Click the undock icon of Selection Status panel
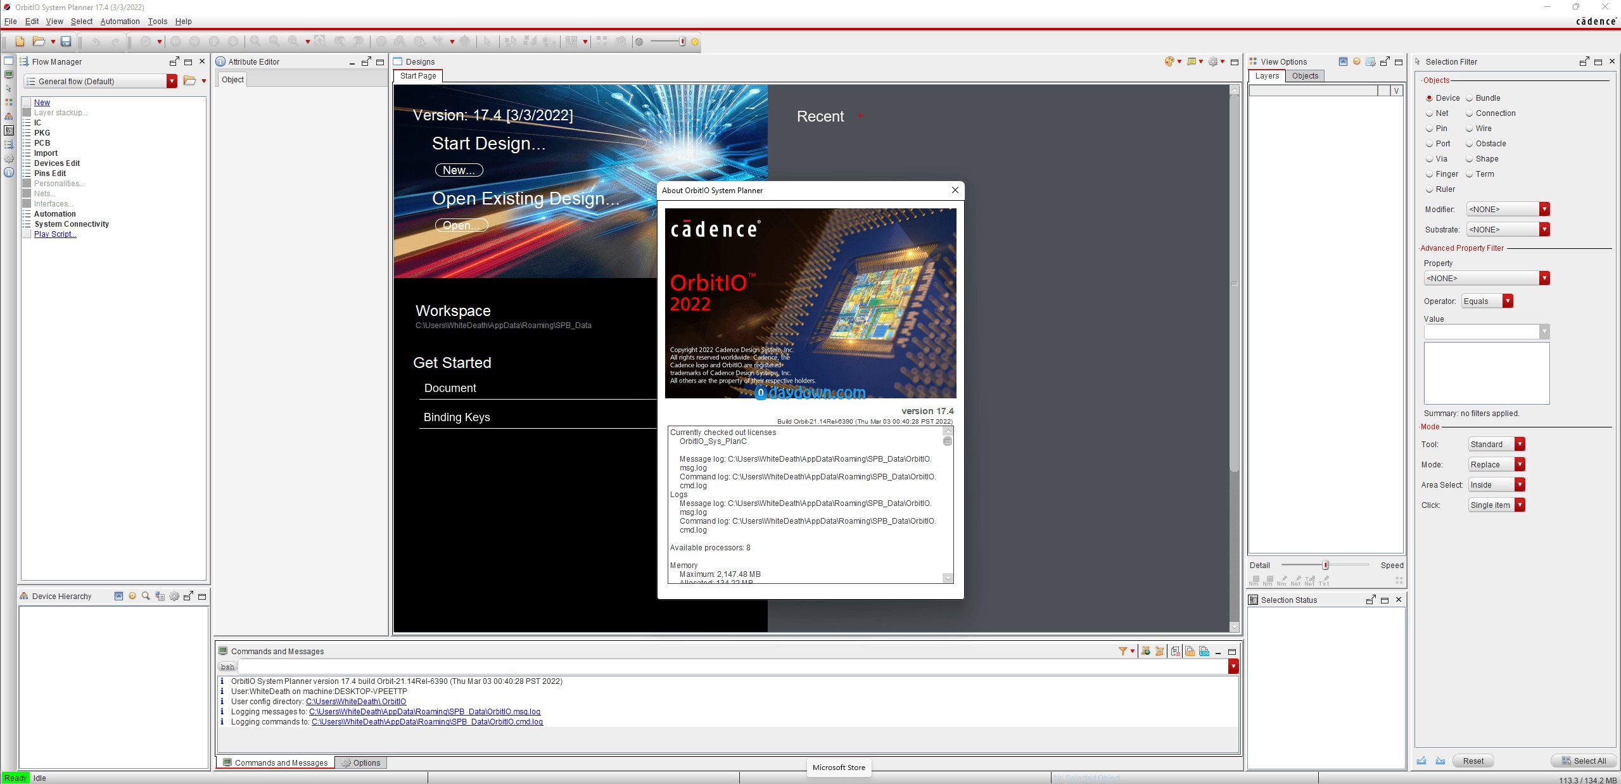Screen dimensions: 1621x784 (1371, 600)
